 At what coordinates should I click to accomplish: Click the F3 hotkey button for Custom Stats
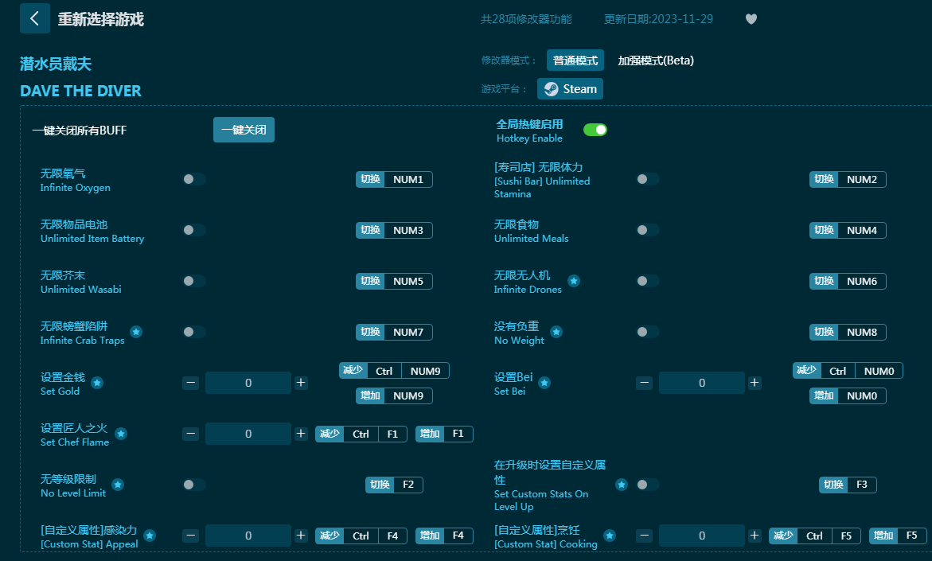pos(848,485)
